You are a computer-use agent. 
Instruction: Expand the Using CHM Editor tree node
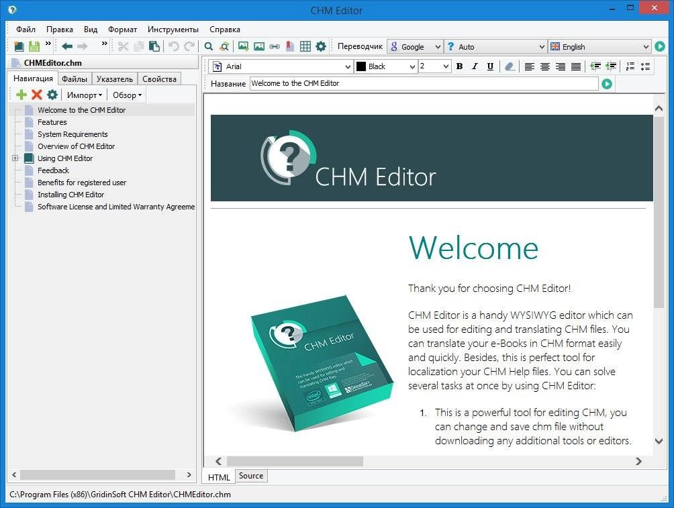(x=15, y=158)
